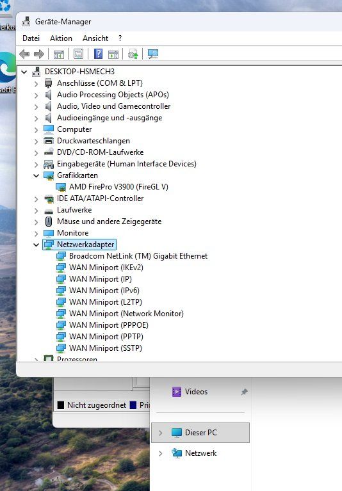The image size is (342, 491).
Task: Click the Druckwarteschlangen printer icon
Action: coord(49,141)
